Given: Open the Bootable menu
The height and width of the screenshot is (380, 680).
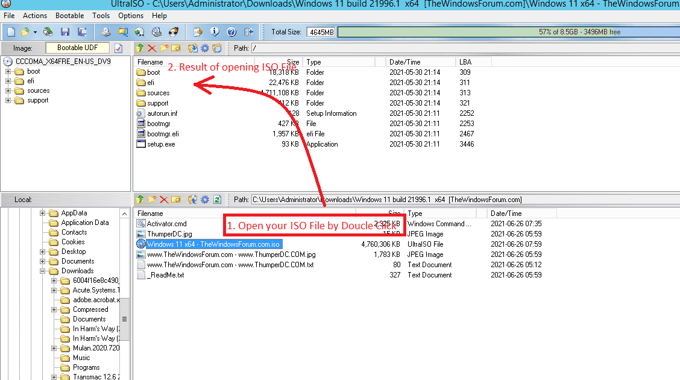Looking at the screenshot, I should pyautogui.click(x=69, y=16).
